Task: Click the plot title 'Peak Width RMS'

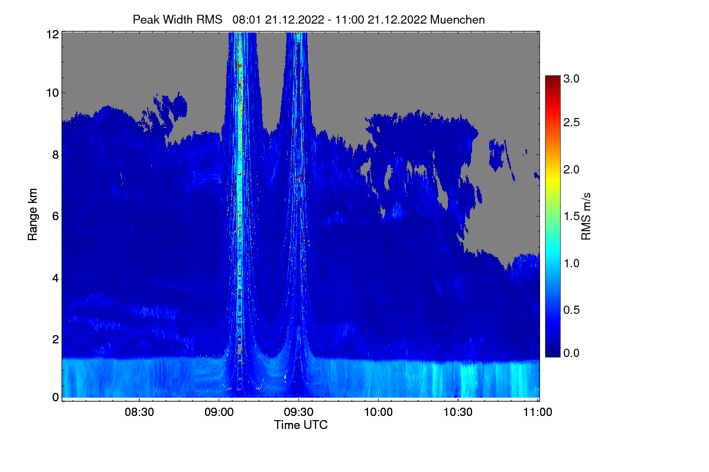Action: click(x=178, y=19)
